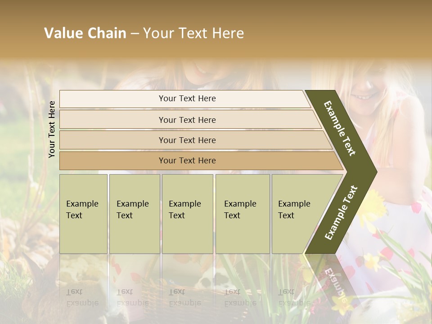432x324 pixels.
Task: Select the first 'Your Text Here' bar
Action: point(187,99)
